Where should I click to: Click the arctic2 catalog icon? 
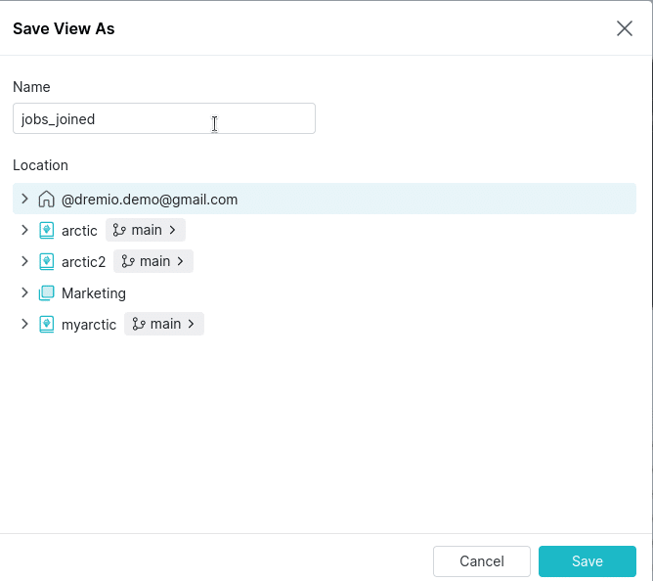coord(46,262)
